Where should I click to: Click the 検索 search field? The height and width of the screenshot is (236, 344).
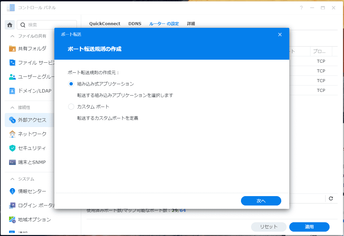click(47, 25)
